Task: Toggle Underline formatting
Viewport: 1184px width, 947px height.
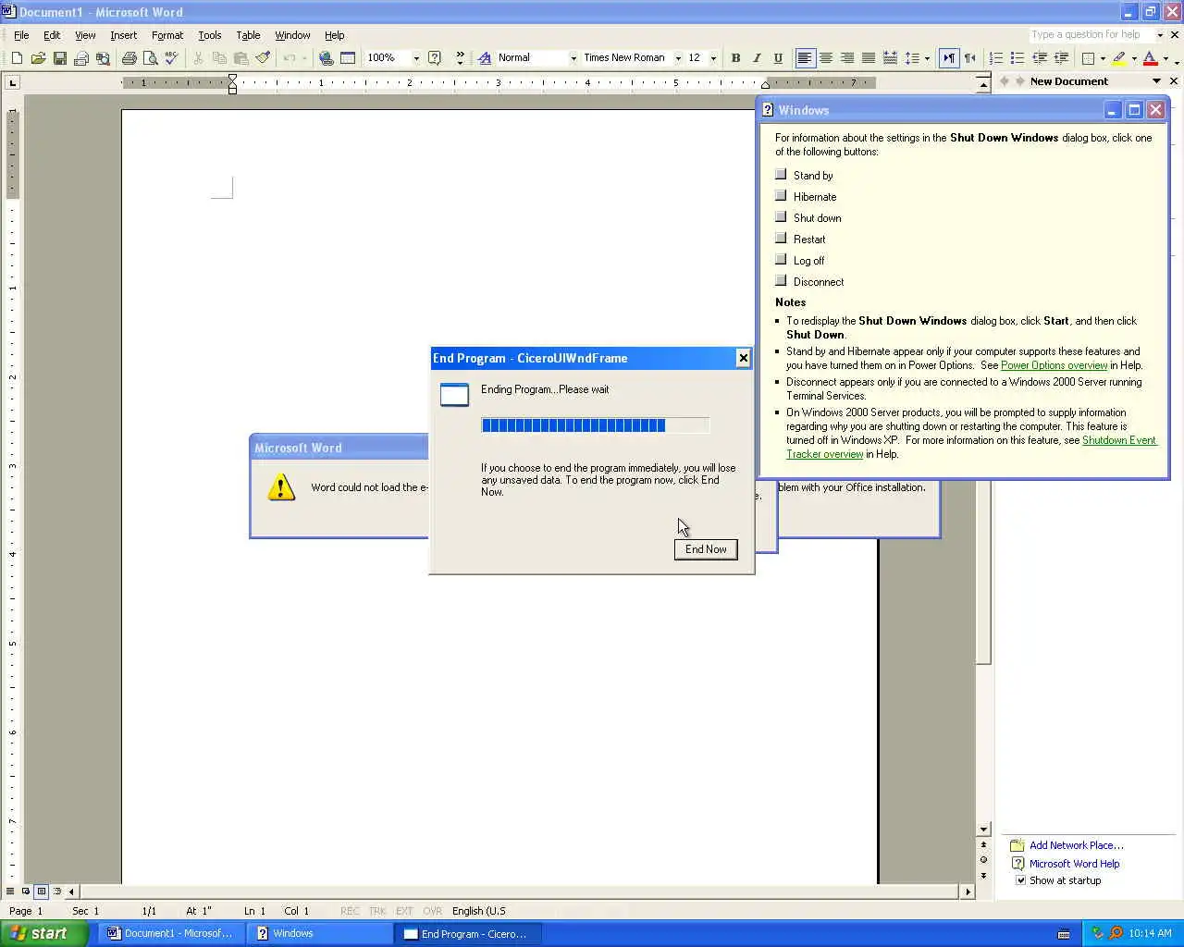Action: (x=778, y=57)
